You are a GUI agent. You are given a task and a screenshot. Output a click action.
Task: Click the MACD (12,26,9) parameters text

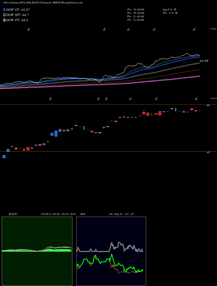point(58,214)
